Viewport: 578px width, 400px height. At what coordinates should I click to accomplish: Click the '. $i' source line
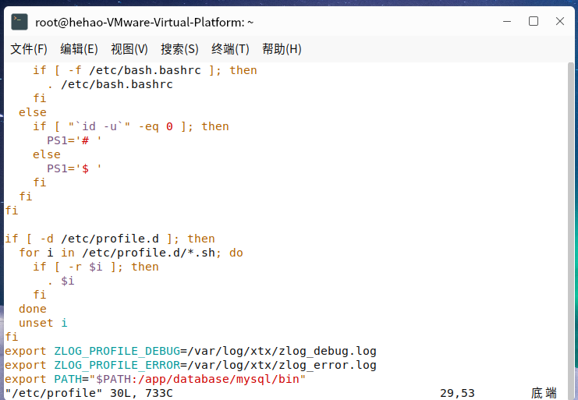coord(61,281)
